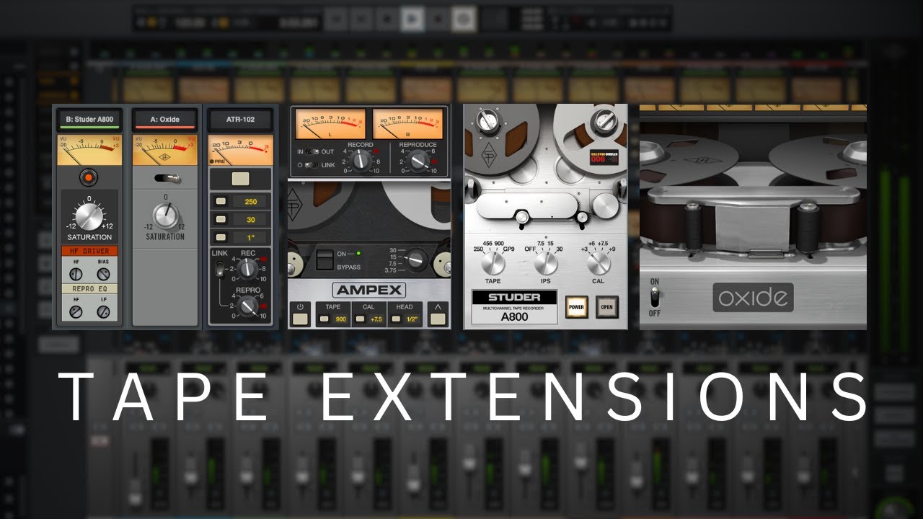Click the STUDER A800 nameplate
The height and width of the screenshot is (519, 923).
coord(514,306)
